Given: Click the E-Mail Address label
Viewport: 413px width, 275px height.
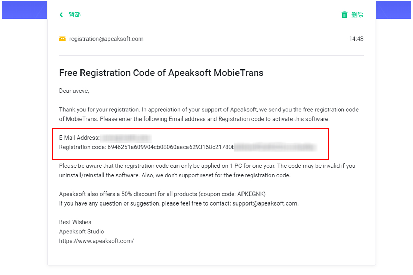Looking at the screenshot, I should click(79, 137).
